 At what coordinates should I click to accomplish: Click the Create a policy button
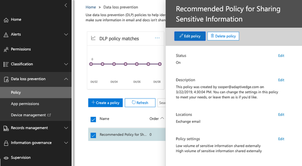(105, 103)
